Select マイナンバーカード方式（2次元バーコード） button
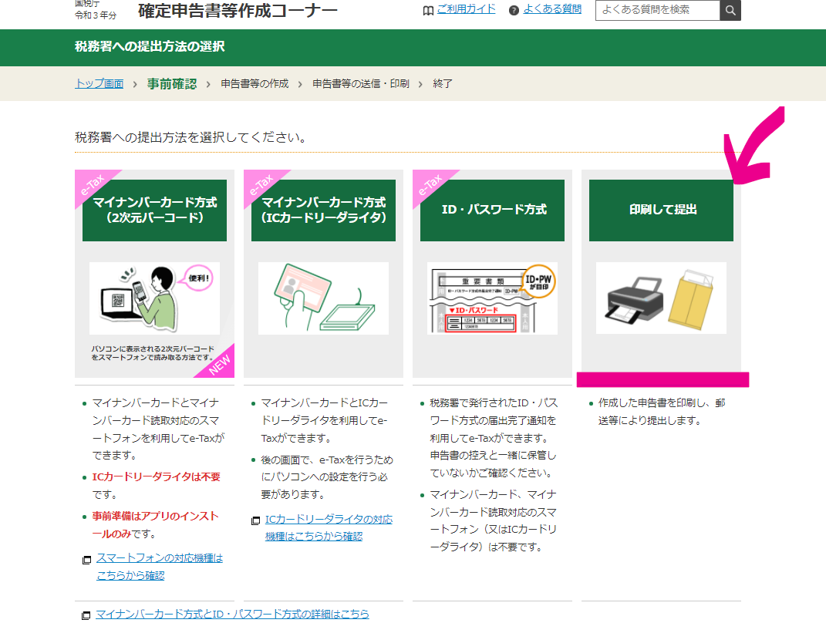826x623 pixels. click(154, 210)
